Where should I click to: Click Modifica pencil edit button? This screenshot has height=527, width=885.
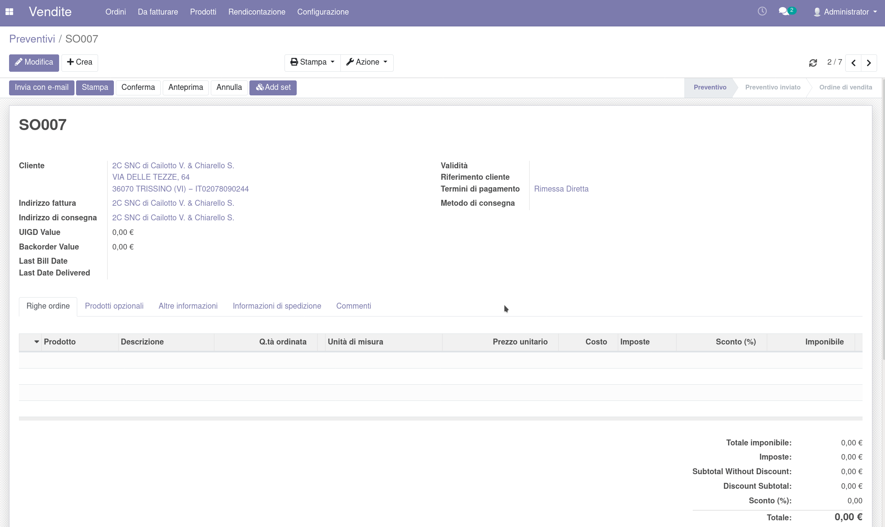[34, 62]
